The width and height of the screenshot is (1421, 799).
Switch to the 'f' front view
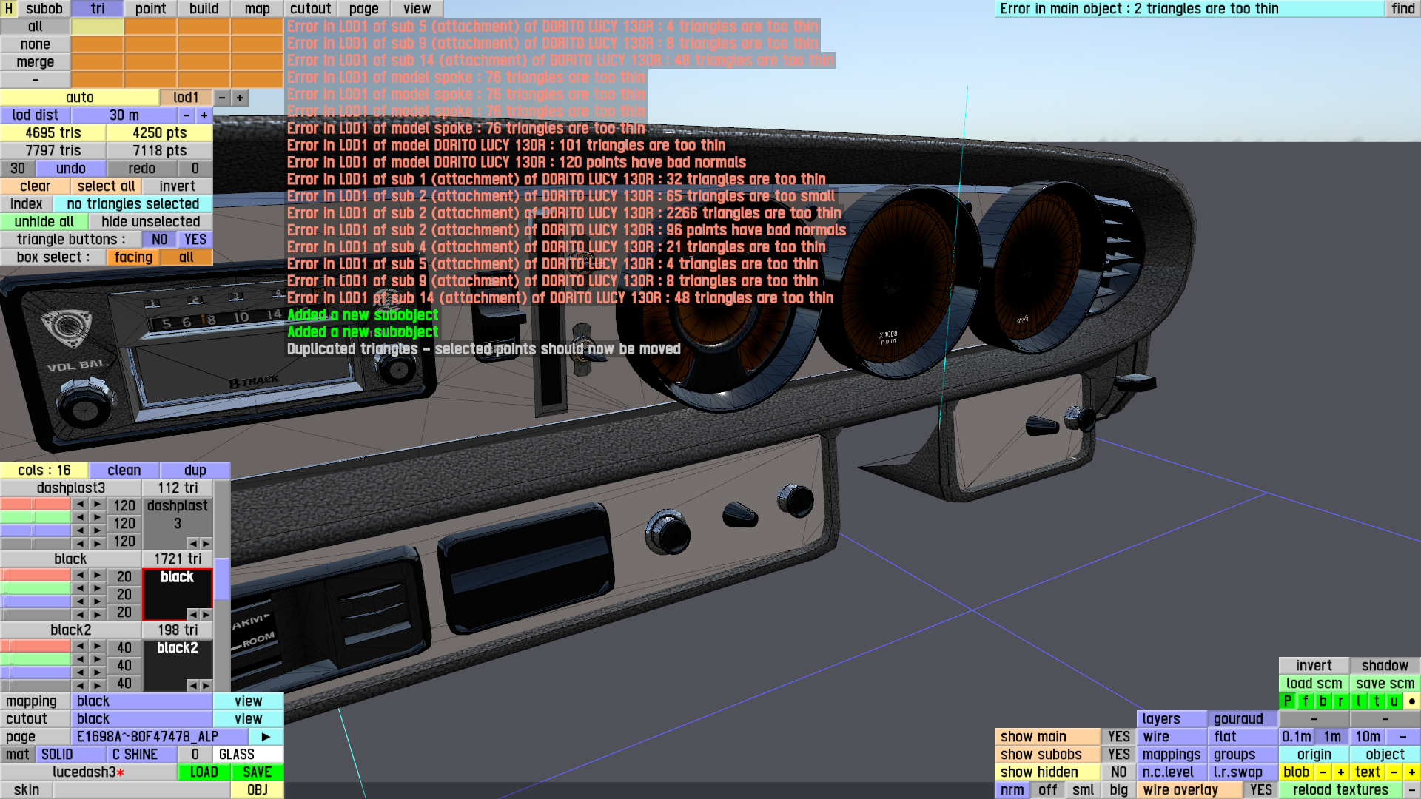[x=1305, y=701]
